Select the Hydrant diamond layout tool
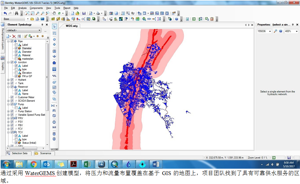The width and height of the screenshot is (300, 184). 54,44
